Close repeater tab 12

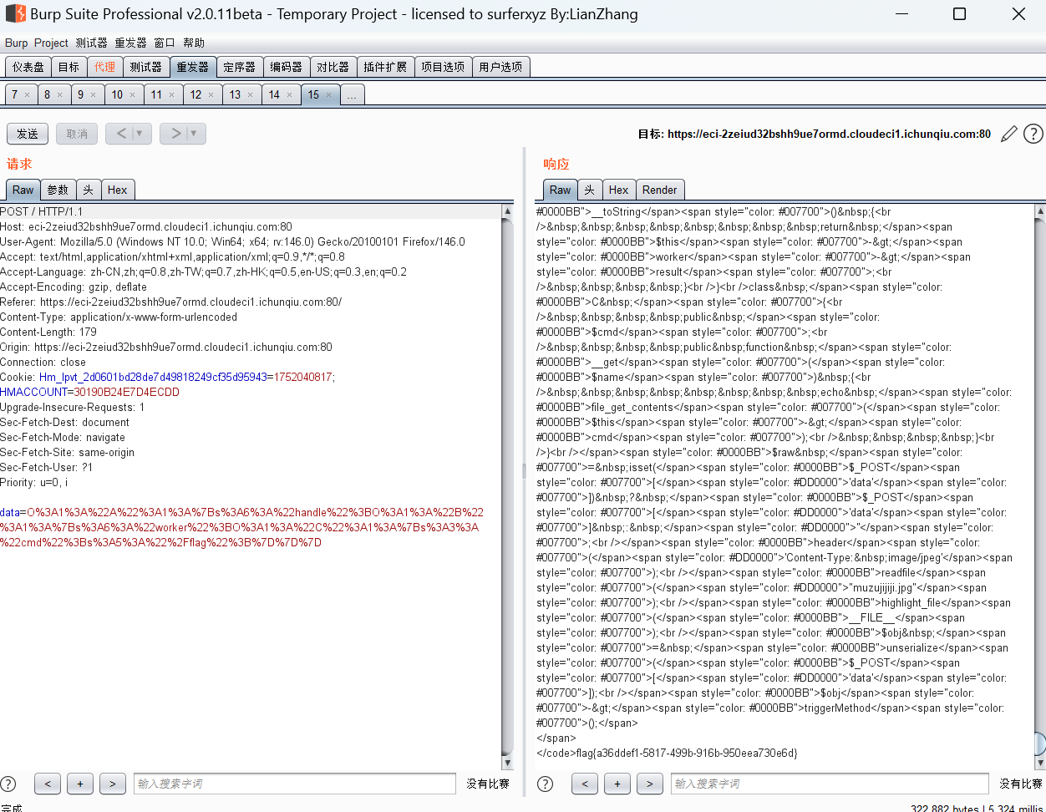pyautogui.click(x=211, y=95)
